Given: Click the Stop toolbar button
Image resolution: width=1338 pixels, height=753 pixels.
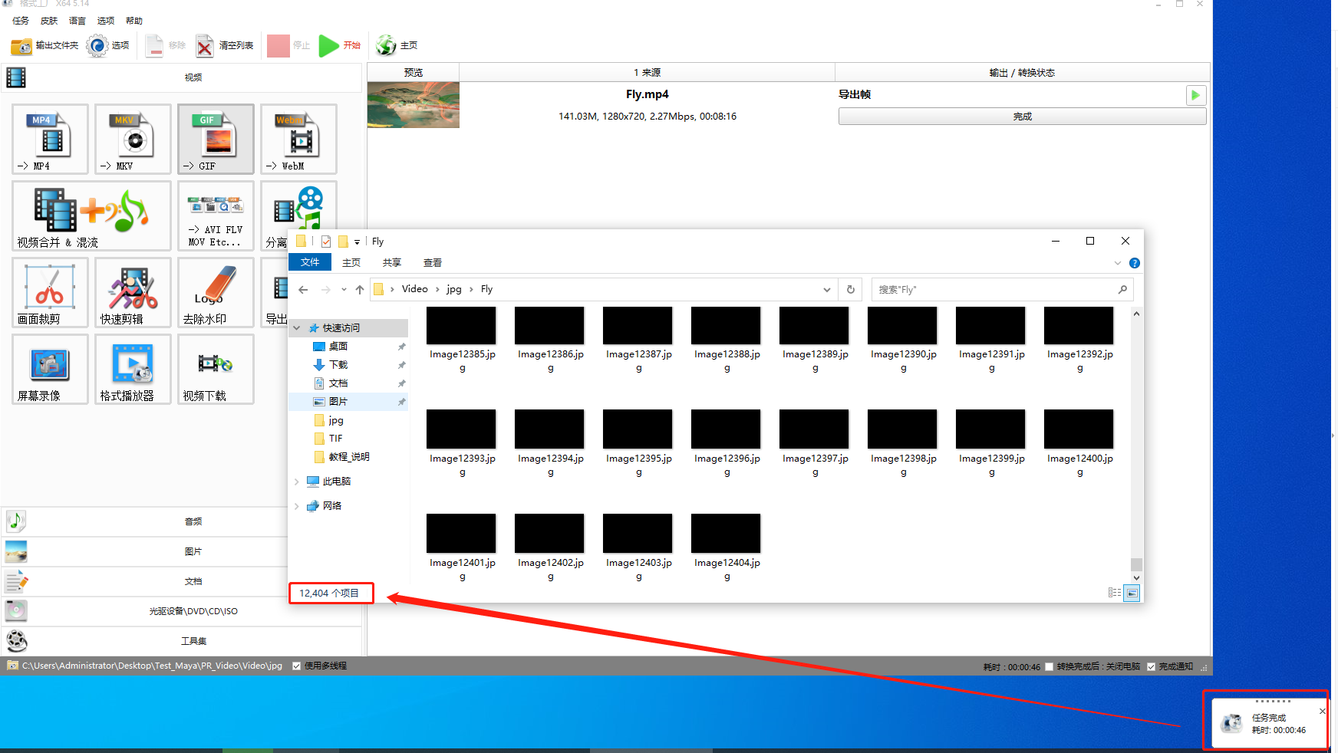Looking at the screenshot, I should tap(288, 46).
